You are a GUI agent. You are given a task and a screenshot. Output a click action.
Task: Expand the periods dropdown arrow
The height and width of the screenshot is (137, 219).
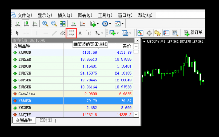(110, 24)
